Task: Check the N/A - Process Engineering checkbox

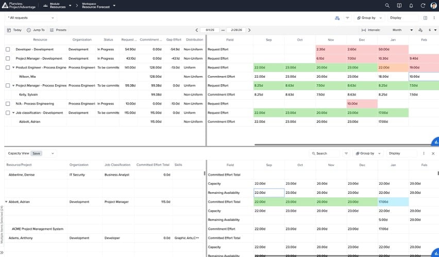Action: [8, 104]
